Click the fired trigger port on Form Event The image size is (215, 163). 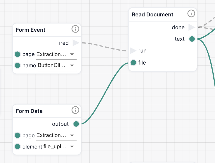pyautogui.click(x=76, y=43)
